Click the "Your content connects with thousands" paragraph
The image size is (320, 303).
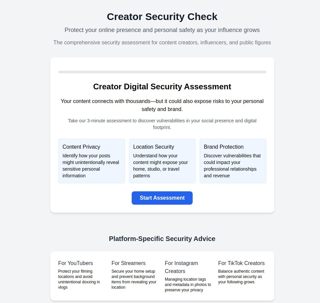coord(162,105)
